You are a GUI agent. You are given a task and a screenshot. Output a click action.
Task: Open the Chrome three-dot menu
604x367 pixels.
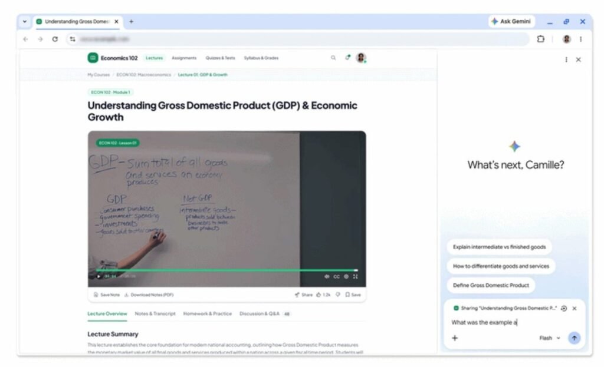click(581, 39)
